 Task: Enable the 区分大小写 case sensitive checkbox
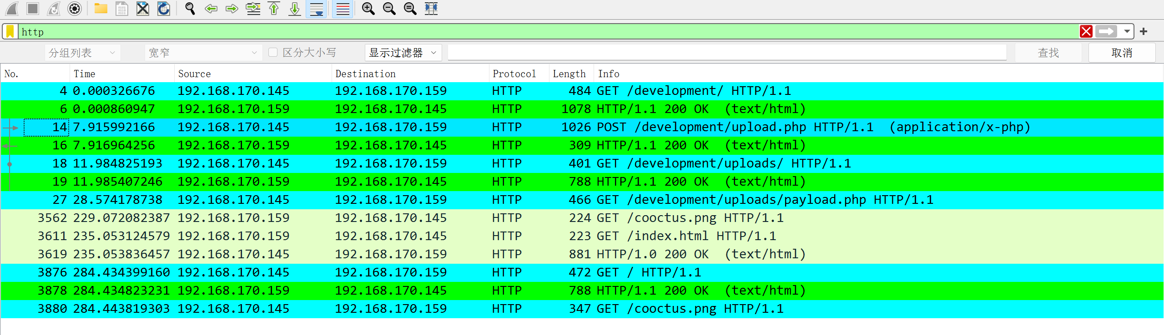pos(273,52)
